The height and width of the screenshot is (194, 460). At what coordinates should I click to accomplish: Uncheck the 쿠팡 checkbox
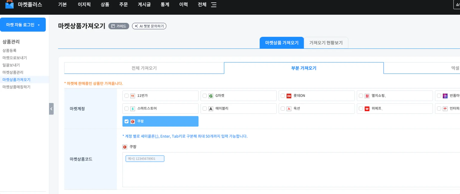[126, 122]
